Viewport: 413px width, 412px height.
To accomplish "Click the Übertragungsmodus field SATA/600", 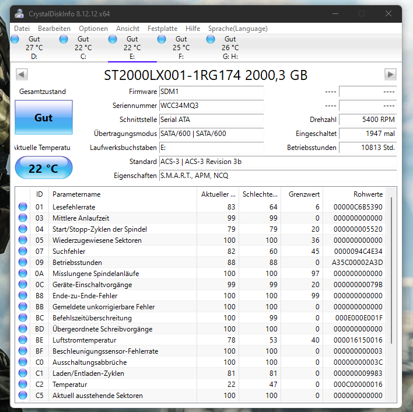I will (x=211, y=134).
